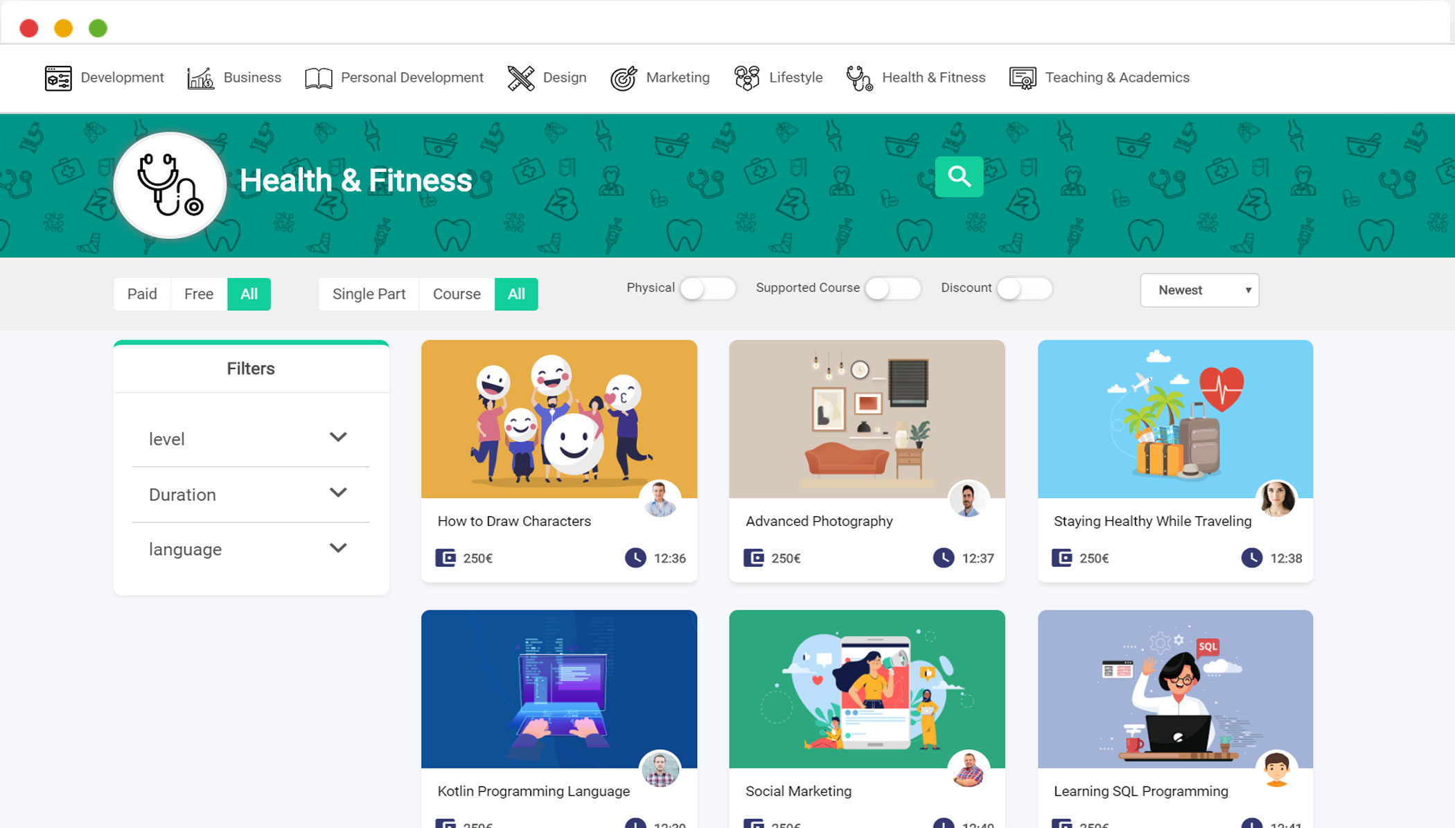The height and width of the screenshot is (828, 1455).
Task: Open the Newest sort dropdown
Action: [1199, 290]
